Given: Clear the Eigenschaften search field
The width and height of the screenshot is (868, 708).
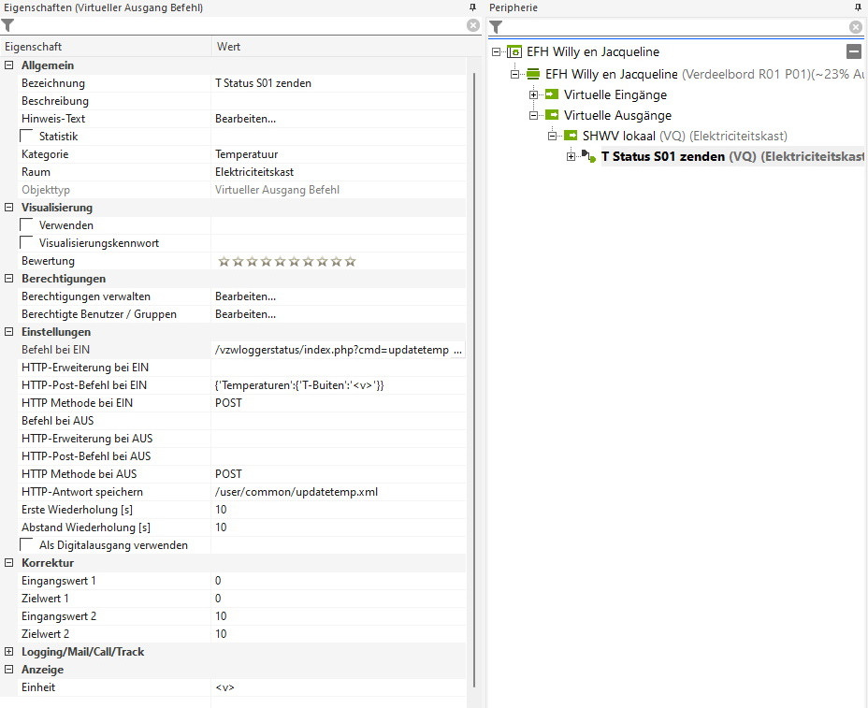Looking at the screenshot, I should [473, 25].
